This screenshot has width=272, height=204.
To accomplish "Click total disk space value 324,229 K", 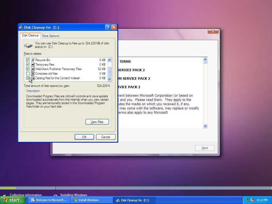I will pos(104,86).
